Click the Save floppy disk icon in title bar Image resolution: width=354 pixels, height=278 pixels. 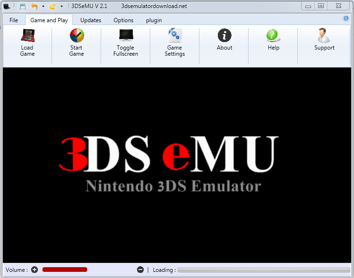(23, 6)
